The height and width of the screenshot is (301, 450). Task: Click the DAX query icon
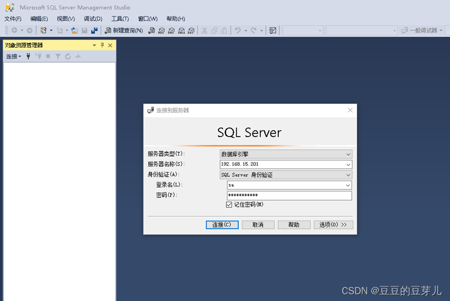click(191, 30)
